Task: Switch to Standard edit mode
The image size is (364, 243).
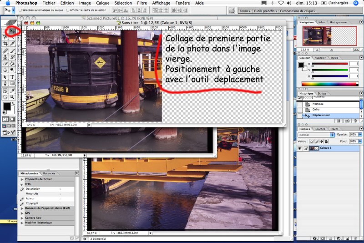Action: pos(5,119)
